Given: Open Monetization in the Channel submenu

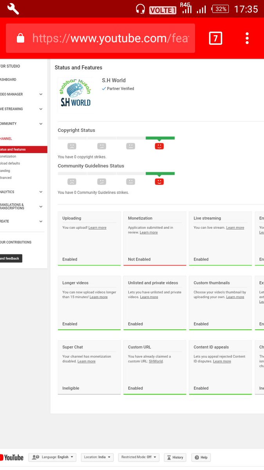Looking at the screenshot, I should point(8,156).
